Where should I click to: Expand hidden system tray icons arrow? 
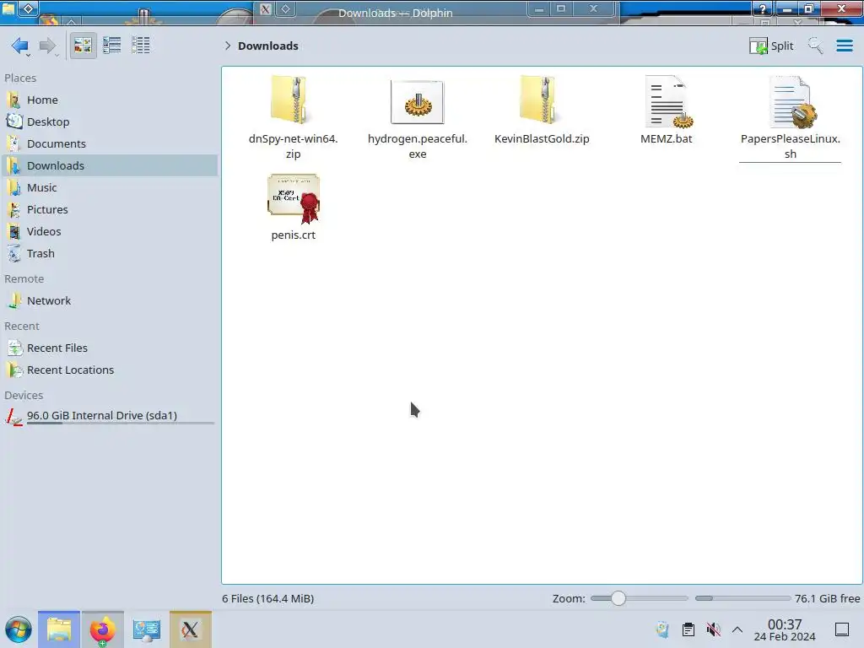coord(737,629)
